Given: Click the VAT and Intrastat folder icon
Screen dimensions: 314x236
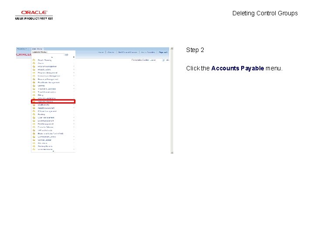Looking at the screenshot, I should [x=34, y=130].
